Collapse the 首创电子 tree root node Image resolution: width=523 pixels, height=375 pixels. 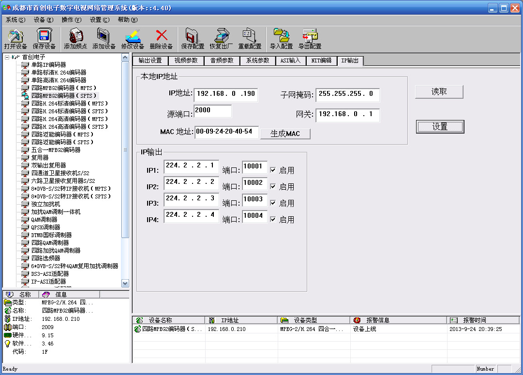pyautogui.click(x=7, y=57)
